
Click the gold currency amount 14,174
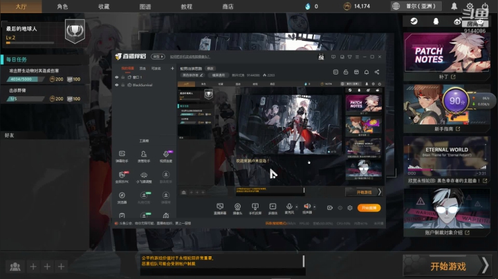click(362, 6)
